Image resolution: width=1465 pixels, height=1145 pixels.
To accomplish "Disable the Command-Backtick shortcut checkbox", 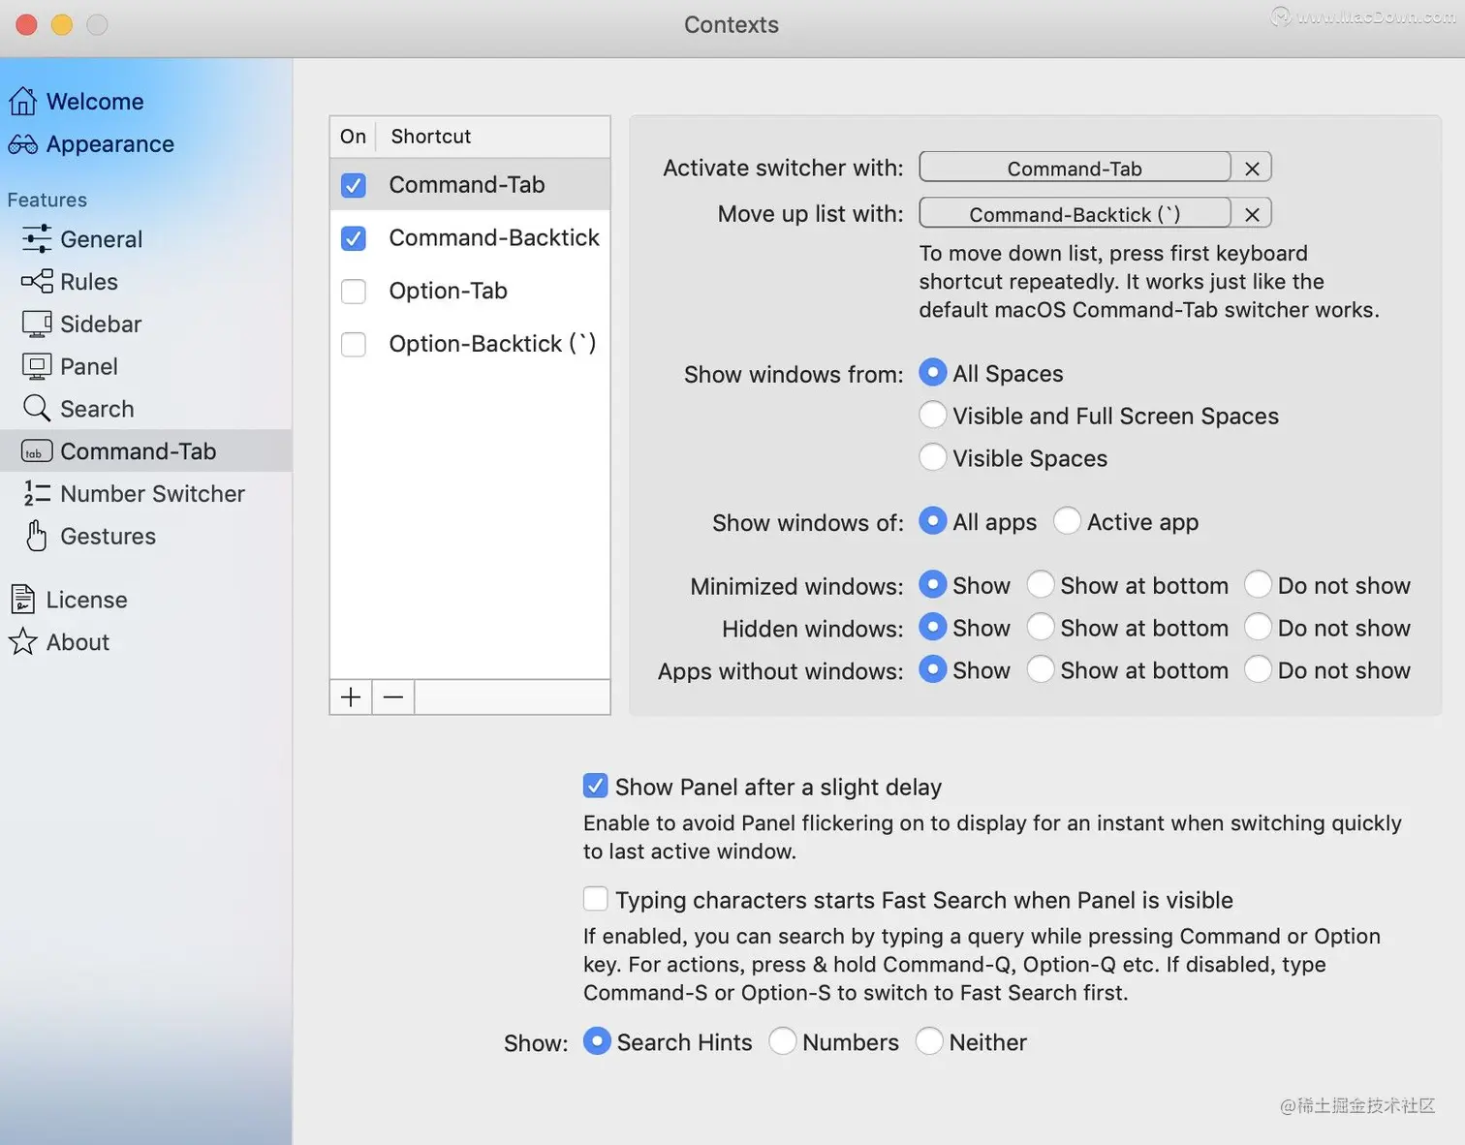I will (x=354, y=238).
